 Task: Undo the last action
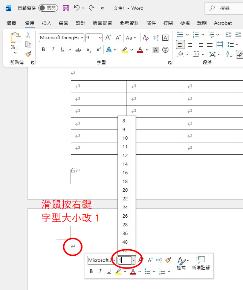[76, 8]
